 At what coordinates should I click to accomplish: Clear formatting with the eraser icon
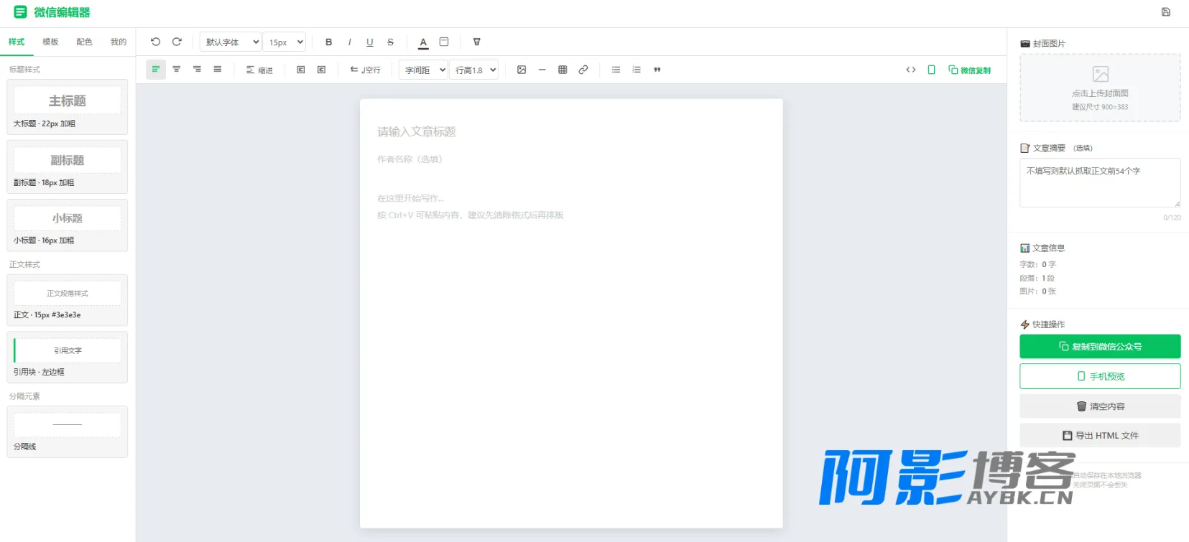point(476,42)
